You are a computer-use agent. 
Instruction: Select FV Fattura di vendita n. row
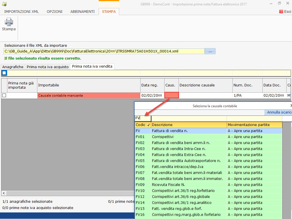[174, 131]
